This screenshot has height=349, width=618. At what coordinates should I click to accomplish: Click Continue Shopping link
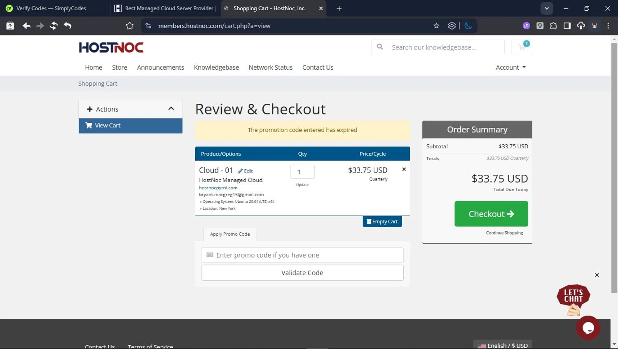504,233
